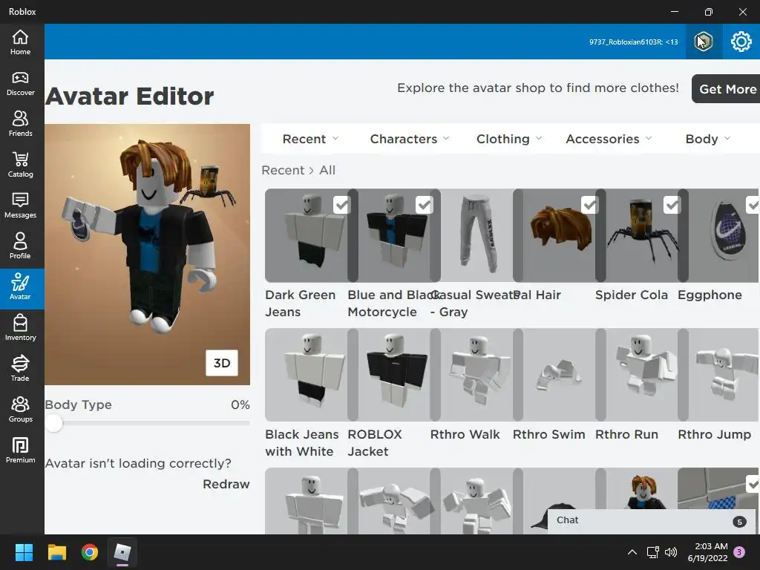Viewport: 760px width, 570px height.
Task: Open the network display tray icon
Action: [x=652, y=552]
